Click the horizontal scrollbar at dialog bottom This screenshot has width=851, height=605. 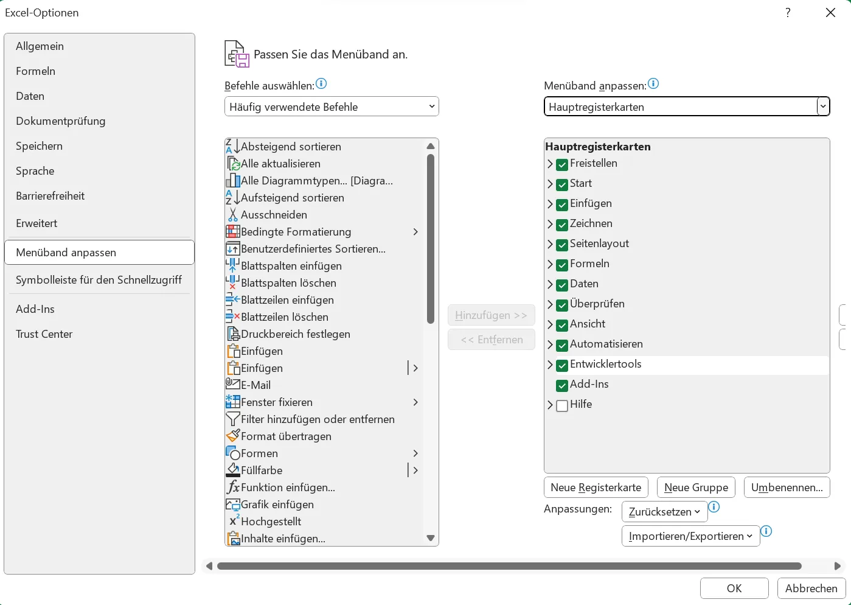pyautogui.click(x=509, y=566)
